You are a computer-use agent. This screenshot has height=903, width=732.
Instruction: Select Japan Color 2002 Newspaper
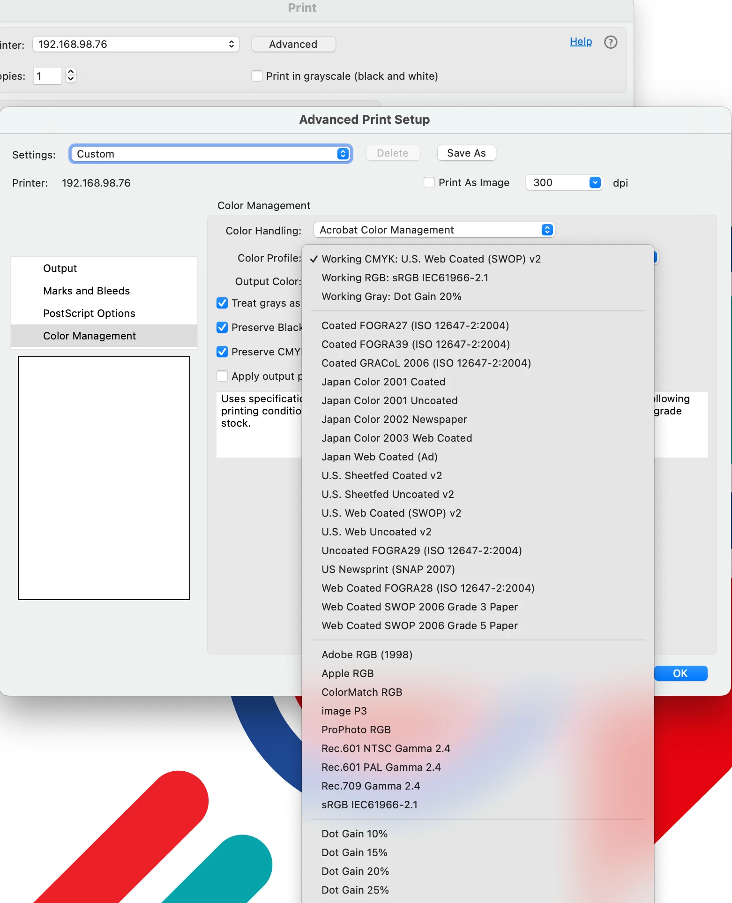(478, 419)
